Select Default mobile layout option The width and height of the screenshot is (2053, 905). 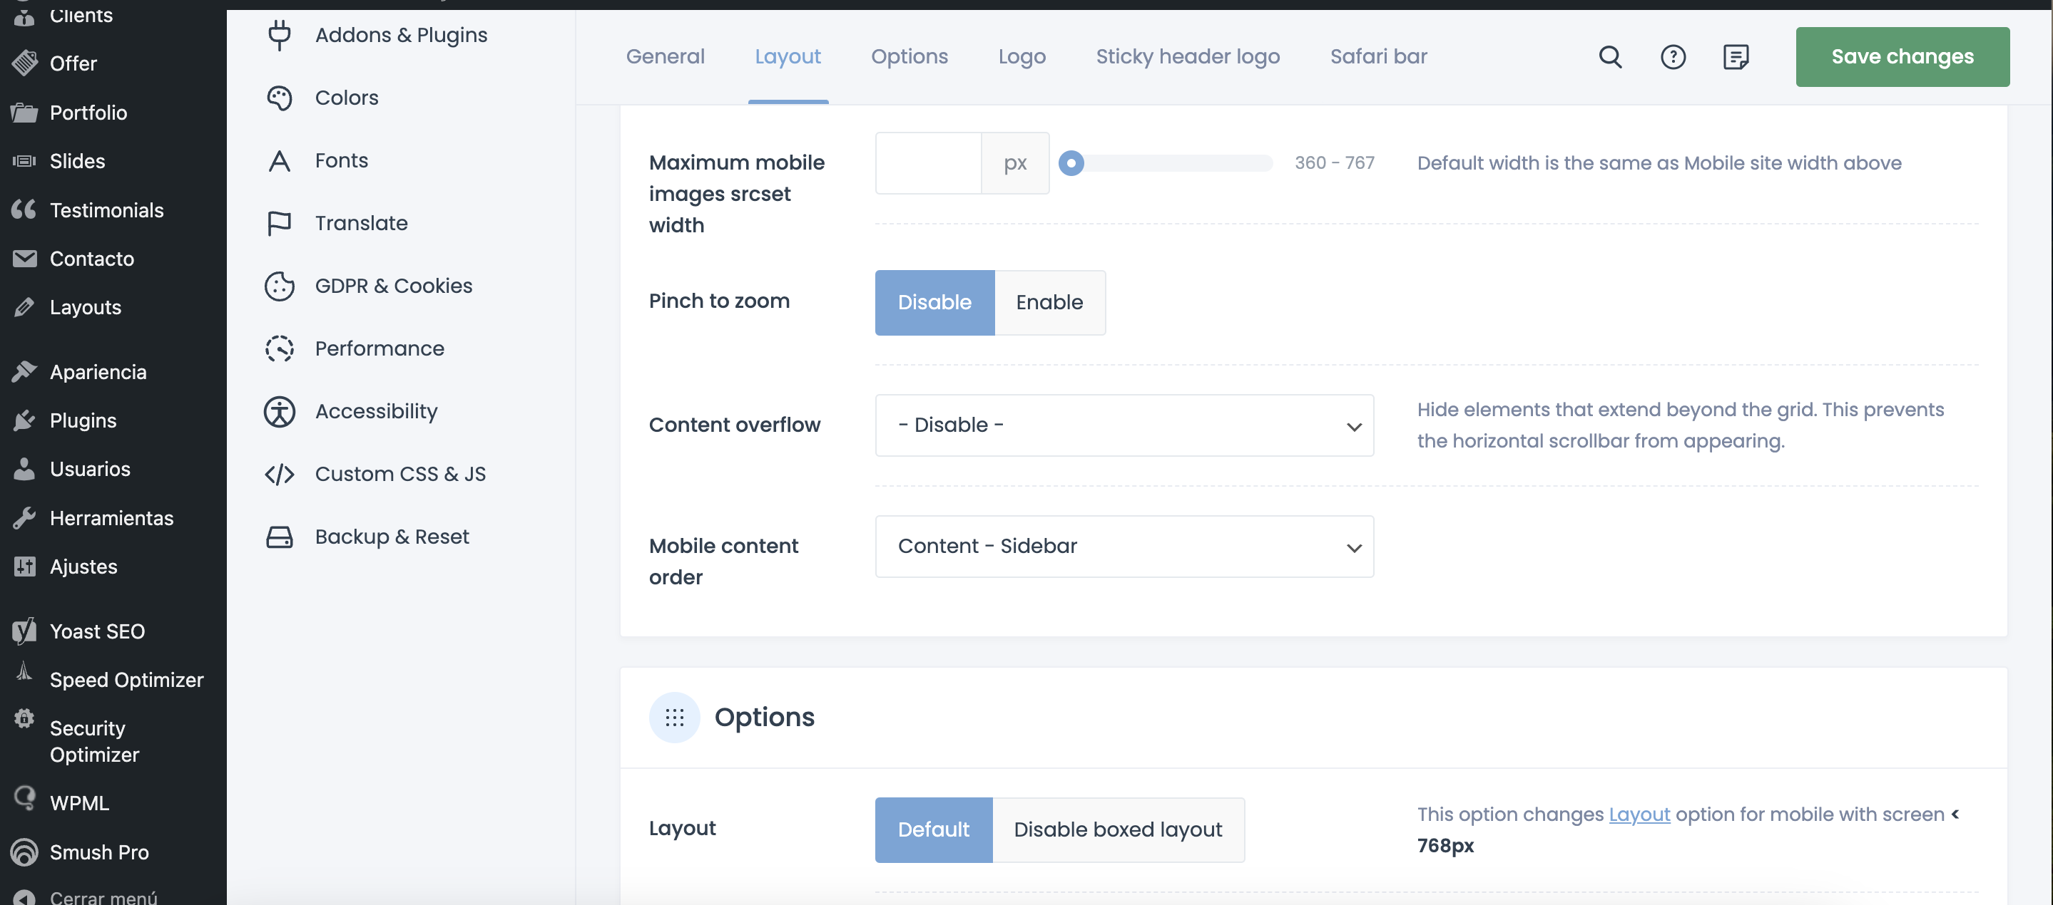click(x=933, y=829)
